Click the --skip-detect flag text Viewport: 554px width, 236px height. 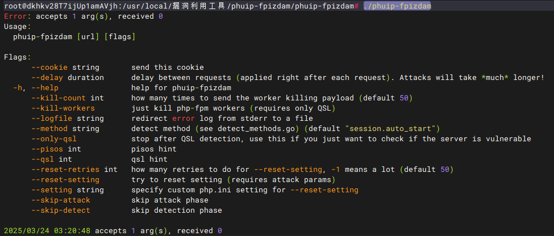(x=61, y=210)
